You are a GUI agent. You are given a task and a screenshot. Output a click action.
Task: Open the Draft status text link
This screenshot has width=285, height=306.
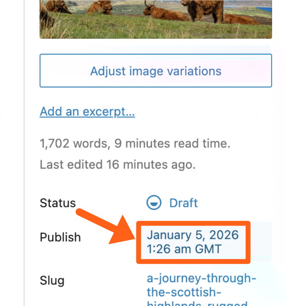tap(183, 203)
